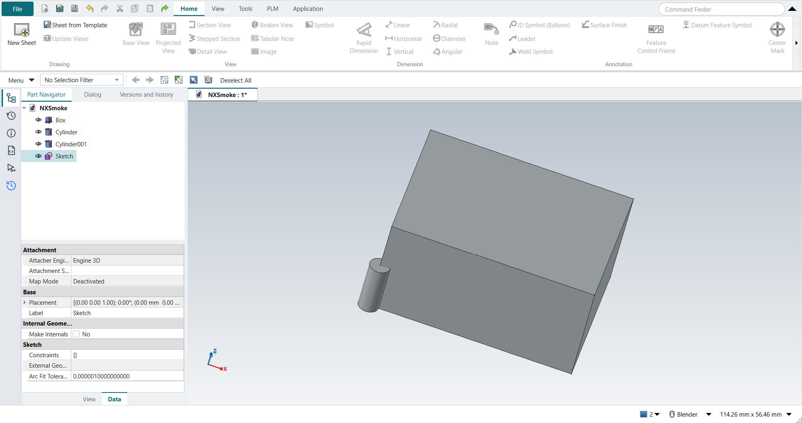Screen dimensions: 802x423
Task: Click the new document icon in quick access toolbar
Action: [x=45, y=8]
